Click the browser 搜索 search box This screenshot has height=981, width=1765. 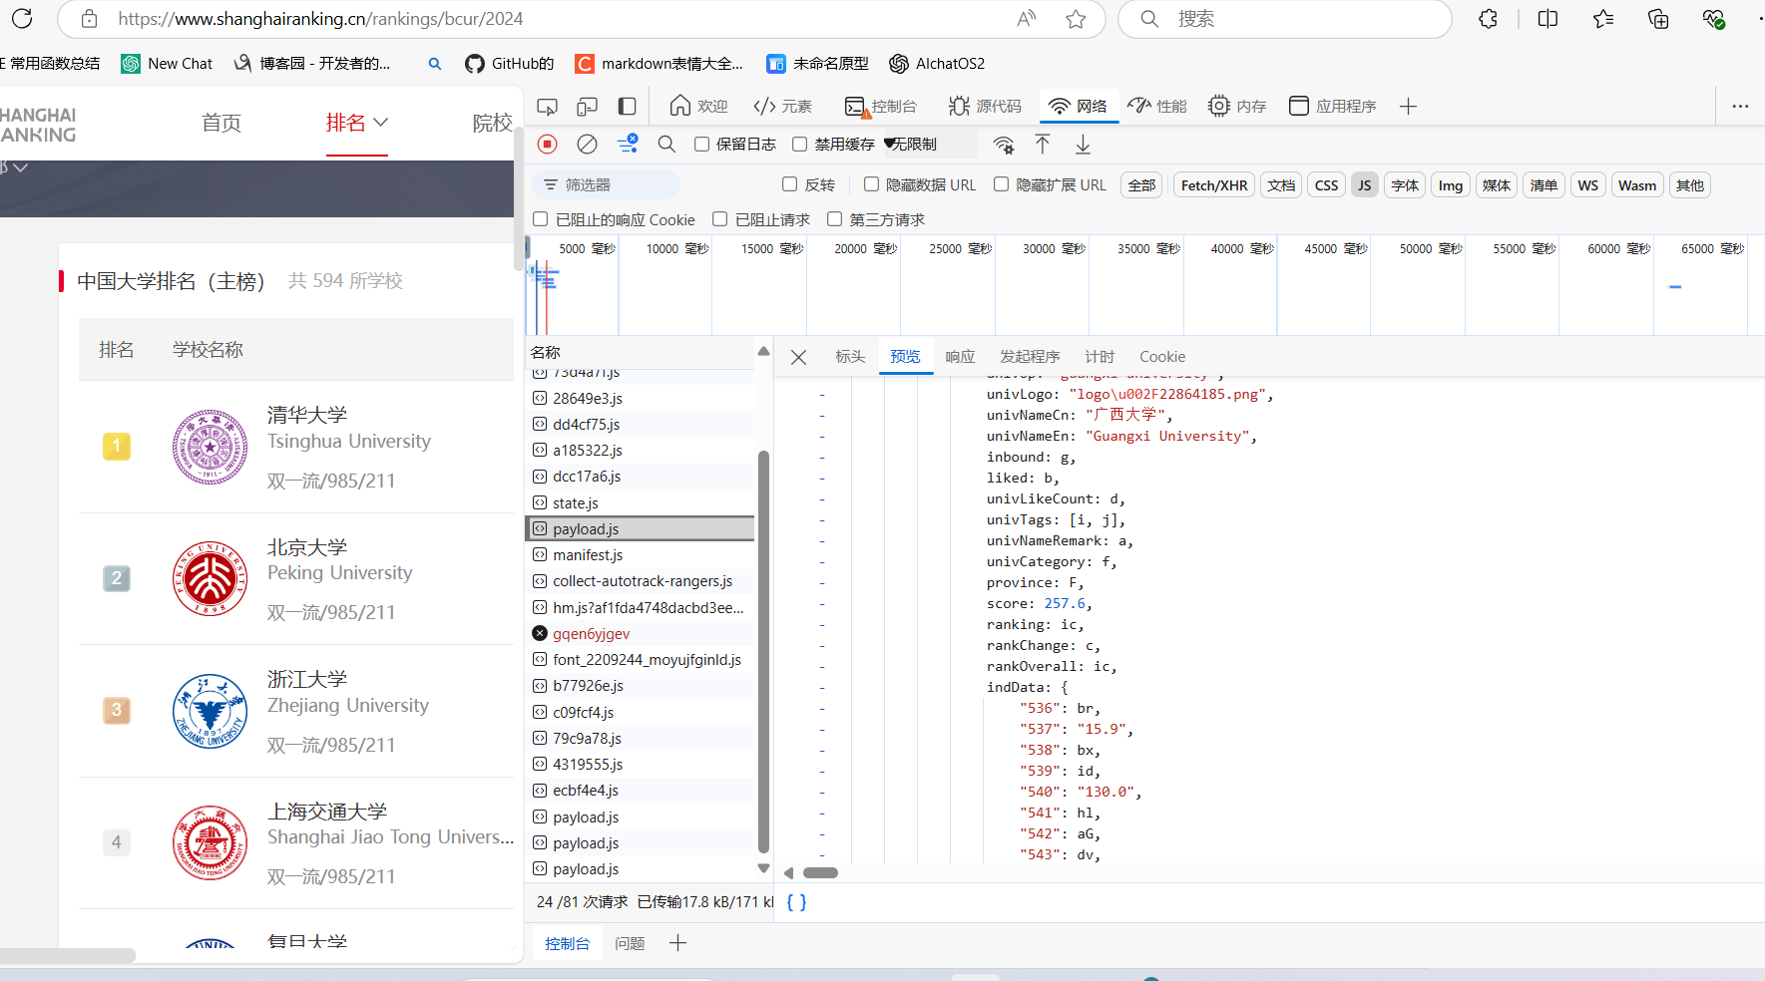click(x=1285, y=19)
